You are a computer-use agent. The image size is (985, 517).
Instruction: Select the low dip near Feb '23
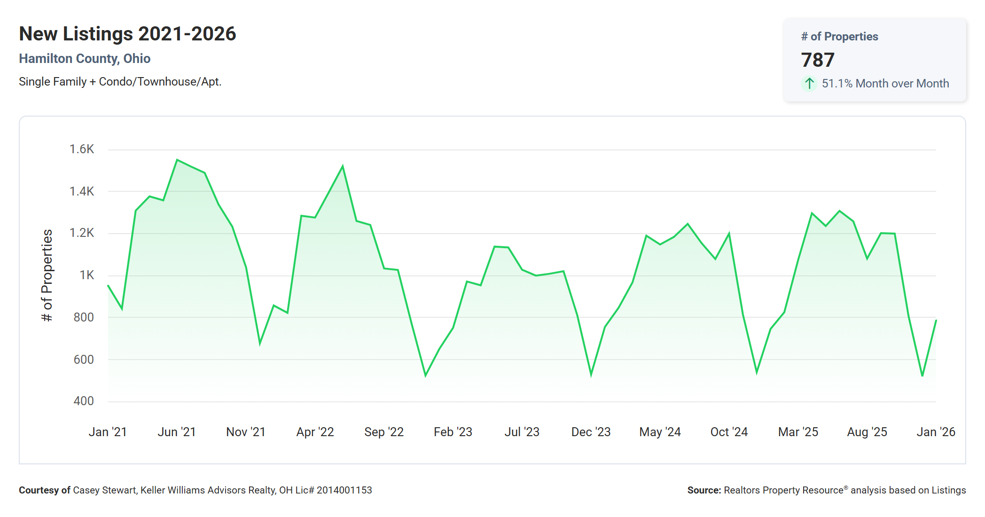pos(425,376)
